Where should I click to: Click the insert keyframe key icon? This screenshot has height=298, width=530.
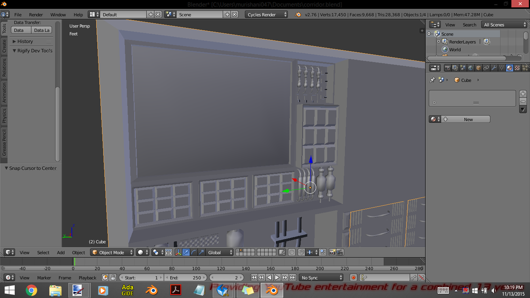pos(414,278)
